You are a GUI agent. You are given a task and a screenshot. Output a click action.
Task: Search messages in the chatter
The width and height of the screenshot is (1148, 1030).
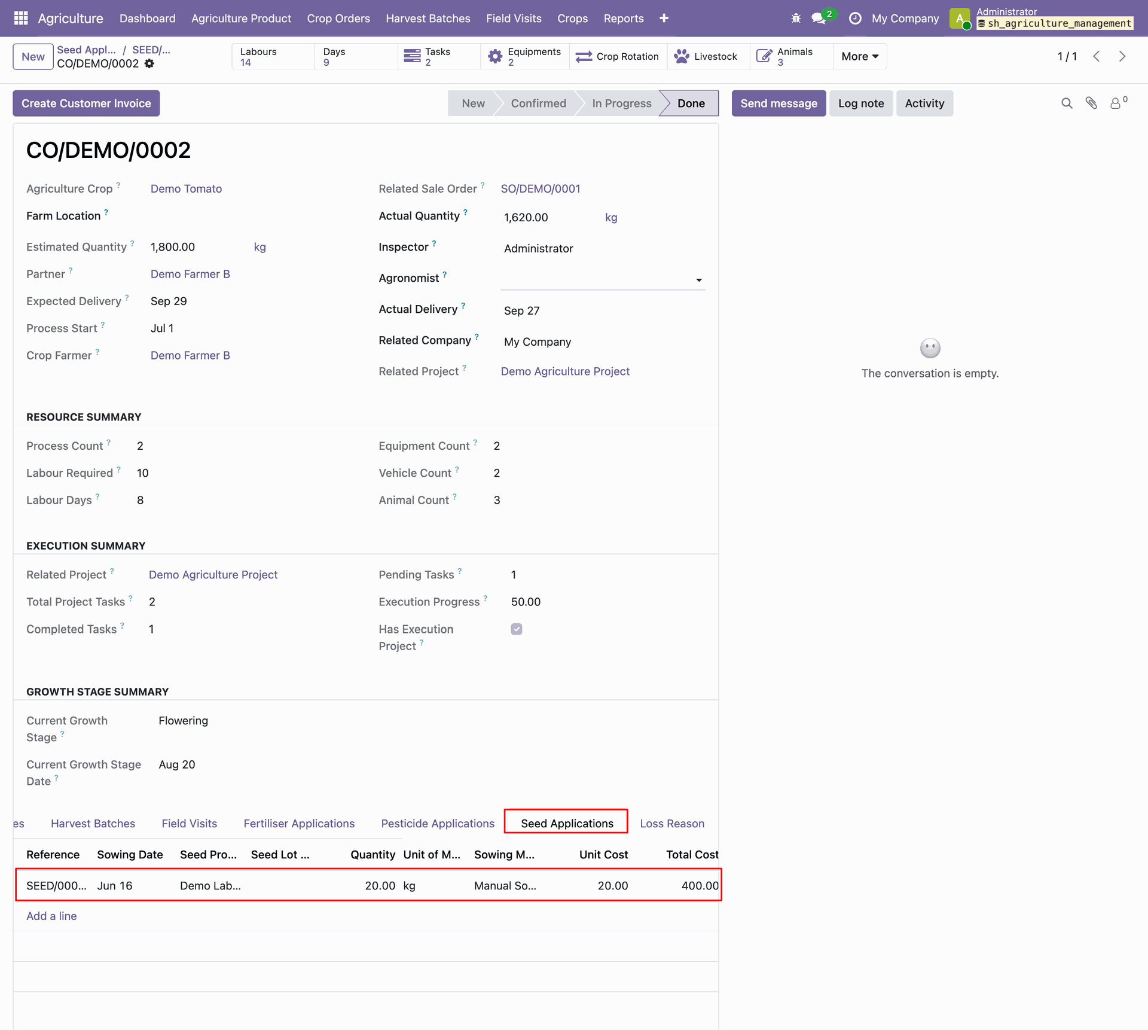(1067, 103)
